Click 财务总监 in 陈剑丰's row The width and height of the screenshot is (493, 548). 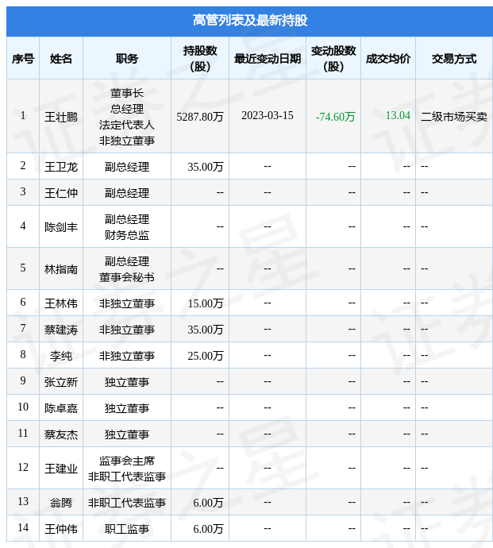127,235
